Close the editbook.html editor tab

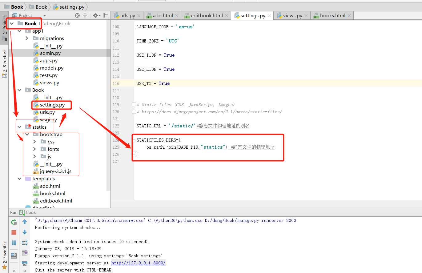(227, 15)
